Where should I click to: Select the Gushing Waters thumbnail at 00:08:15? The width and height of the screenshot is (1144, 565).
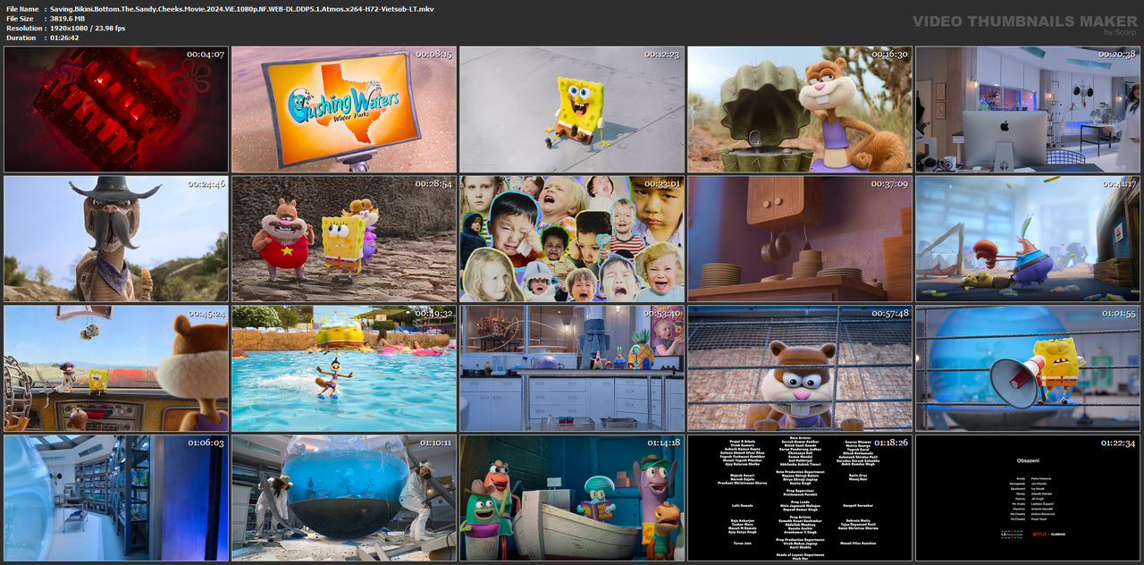pos(344,109)
